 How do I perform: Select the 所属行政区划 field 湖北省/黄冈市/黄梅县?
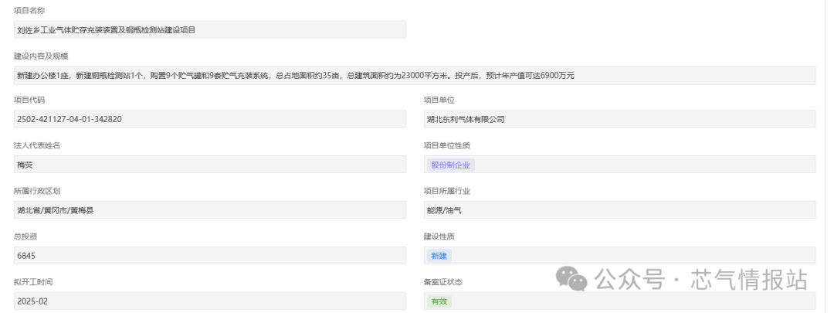click(209, 209)
